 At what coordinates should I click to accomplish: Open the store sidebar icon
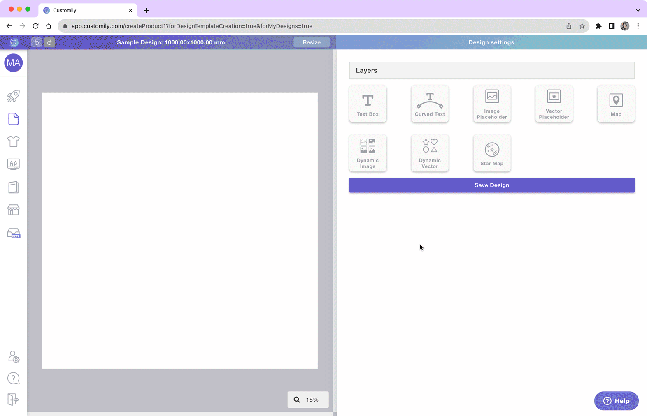click(14, 210)
